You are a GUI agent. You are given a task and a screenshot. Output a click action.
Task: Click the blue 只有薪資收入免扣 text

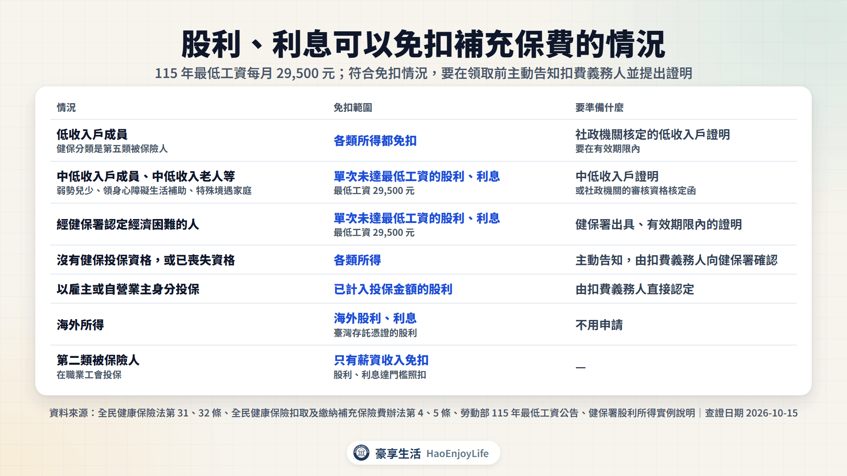tap(381, 360)
